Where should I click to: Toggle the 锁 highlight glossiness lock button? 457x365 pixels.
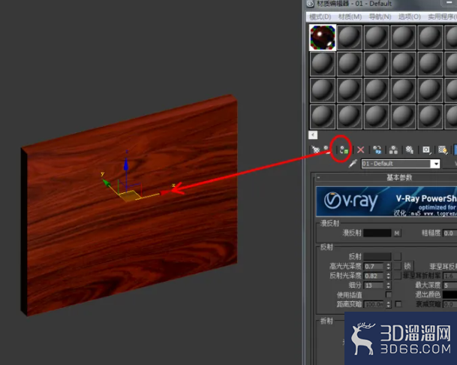pyautogui.click(x=407, y=266)
